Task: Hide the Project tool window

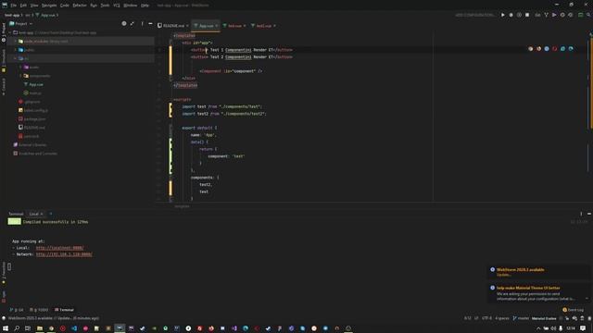Action: (x=150, y=23)
